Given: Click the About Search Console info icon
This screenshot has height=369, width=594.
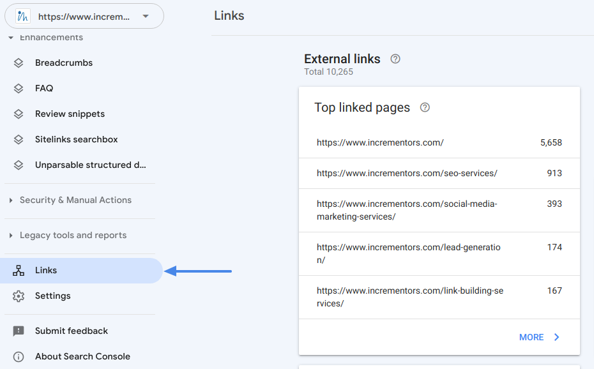Looking at the screenshot, I should pyautogui.click(x=19, y=357).
